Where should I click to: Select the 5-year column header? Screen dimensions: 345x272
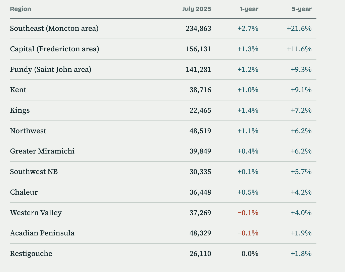[302, 9]
